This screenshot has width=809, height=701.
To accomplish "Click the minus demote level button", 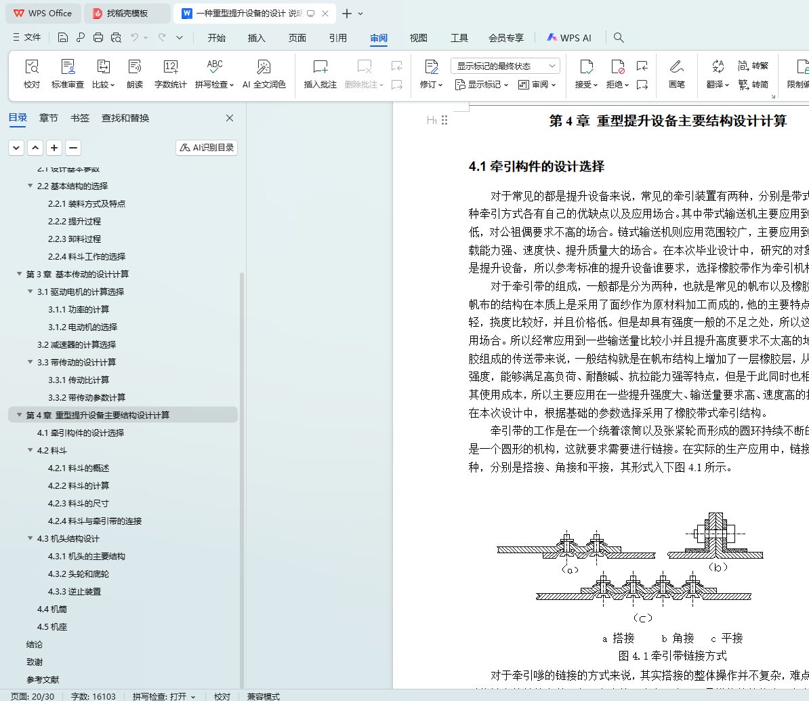I will (x=73, y=148).
